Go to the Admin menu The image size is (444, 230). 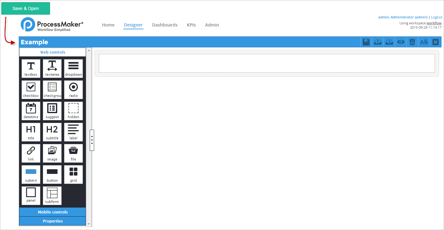coord(212,25)
